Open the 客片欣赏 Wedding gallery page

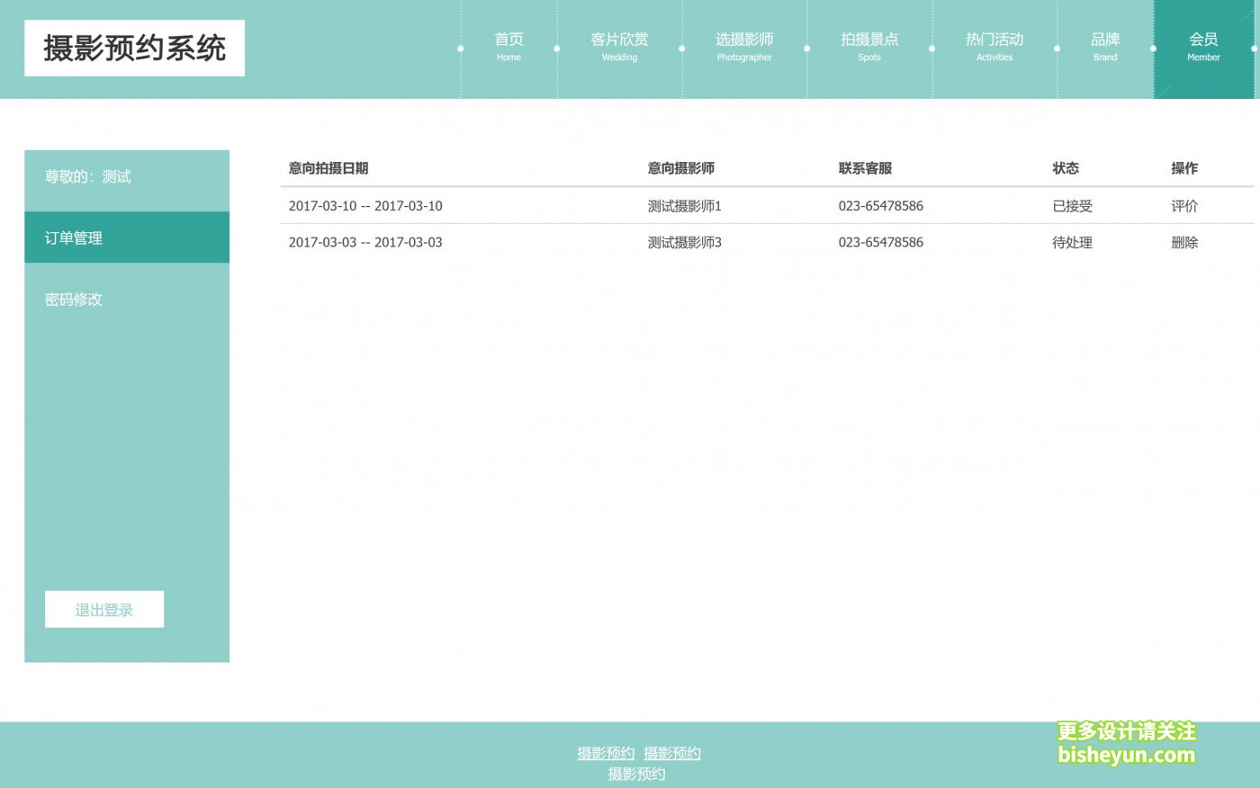[619, 47]
